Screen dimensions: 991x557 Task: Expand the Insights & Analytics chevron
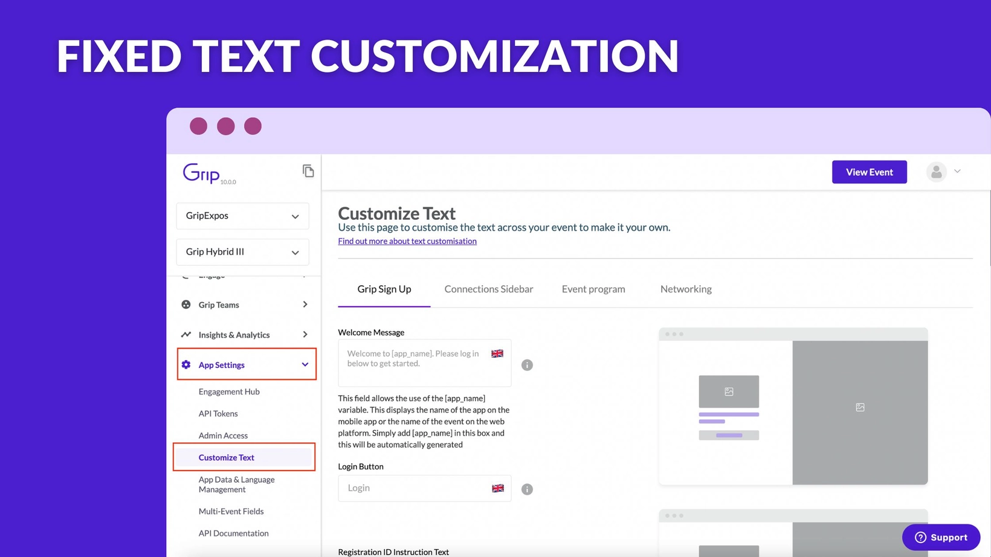tap(305, 335)
